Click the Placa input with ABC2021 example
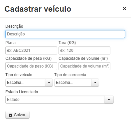 coord(31,50)
